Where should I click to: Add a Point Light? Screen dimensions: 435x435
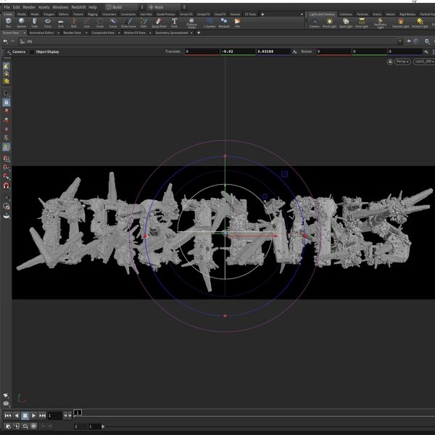tap(329, 22)
